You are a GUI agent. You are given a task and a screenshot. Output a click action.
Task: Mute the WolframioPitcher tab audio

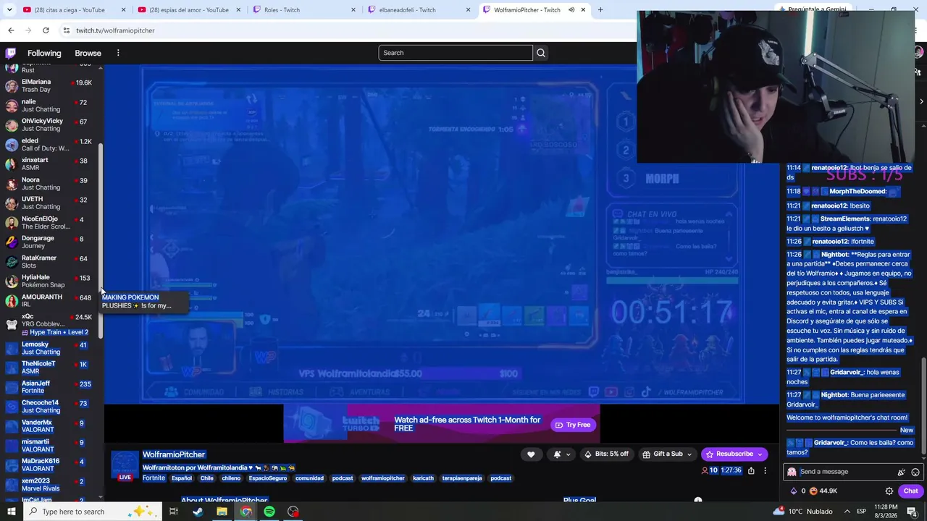point(571,10)
